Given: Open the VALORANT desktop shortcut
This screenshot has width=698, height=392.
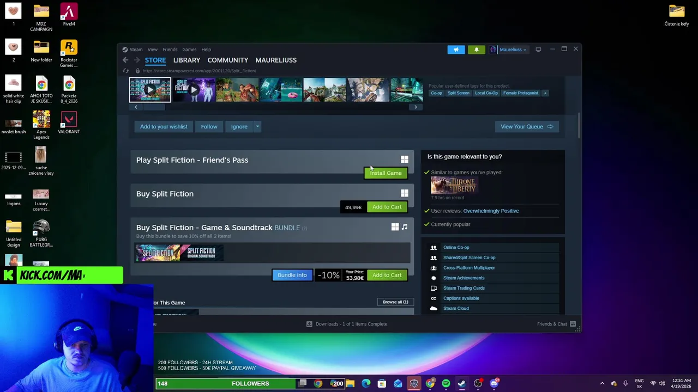Looking at the screenshot, I should [x=69, y=122].
